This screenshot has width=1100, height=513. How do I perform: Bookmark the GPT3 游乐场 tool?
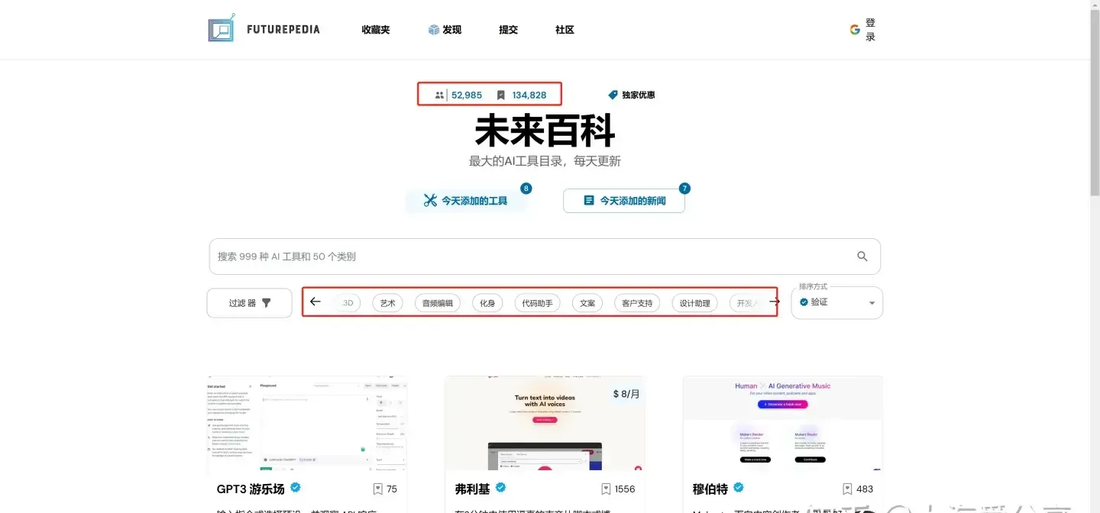point(377,489)
